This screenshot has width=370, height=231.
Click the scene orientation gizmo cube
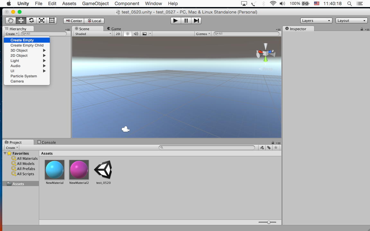tap(266, 53)
